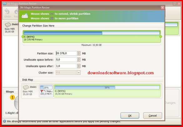Click the red flag icon on reserved partition

[x=42, y=91]
